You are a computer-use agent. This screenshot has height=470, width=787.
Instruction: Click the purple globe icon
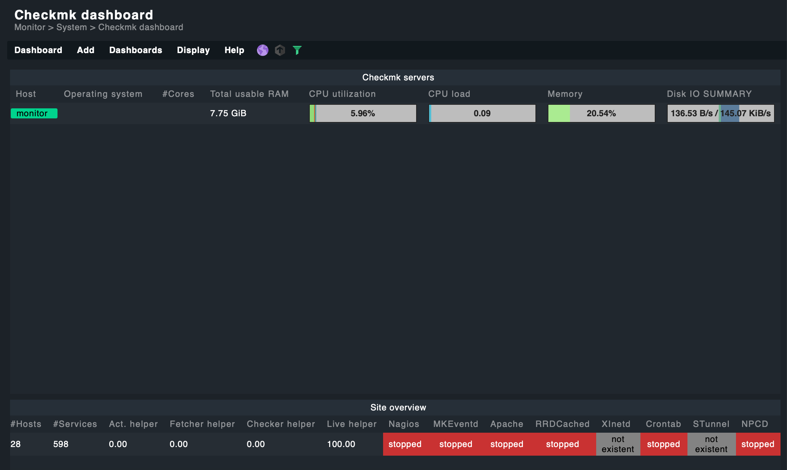263,50
